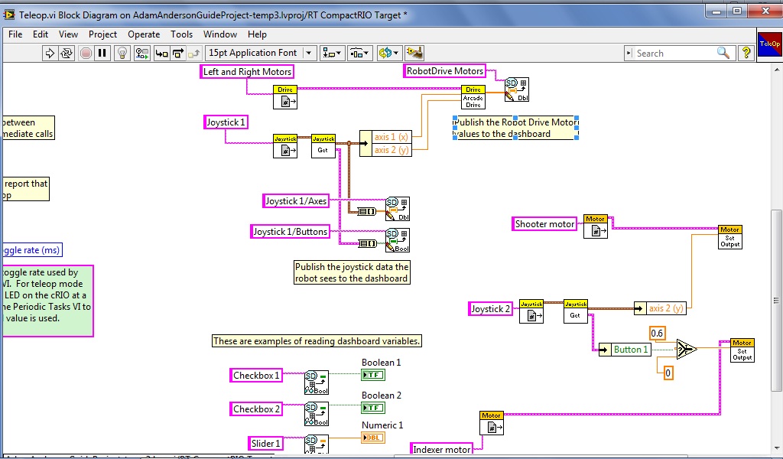
Task: Click the Boolean 2 TF indicator terminal
Action: 373,408
